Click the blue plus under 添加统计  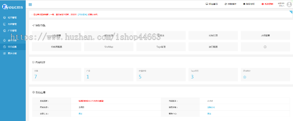click(244, 77)
